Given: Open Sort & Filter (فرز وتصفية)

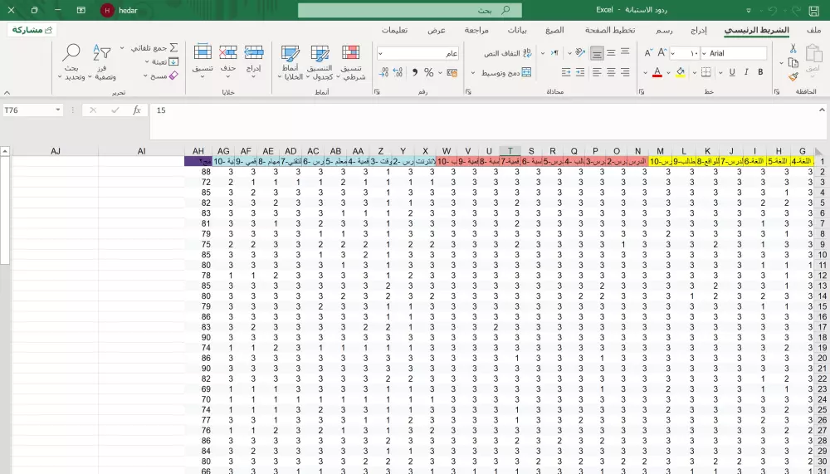Looking at the screenshot, I should (x=102, y=62).
